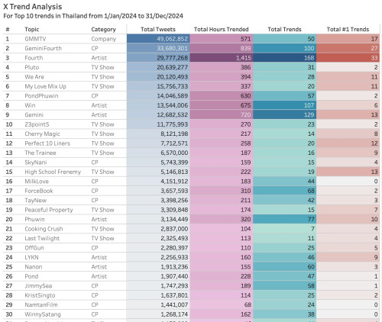
Task: Select the TayNew topic cell
Action: [x=36, y=201]
